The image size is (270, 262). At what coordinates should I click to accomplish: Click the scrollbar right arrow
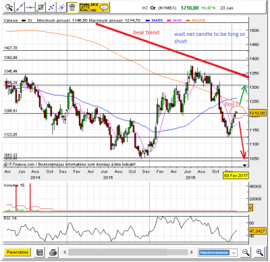192,252
